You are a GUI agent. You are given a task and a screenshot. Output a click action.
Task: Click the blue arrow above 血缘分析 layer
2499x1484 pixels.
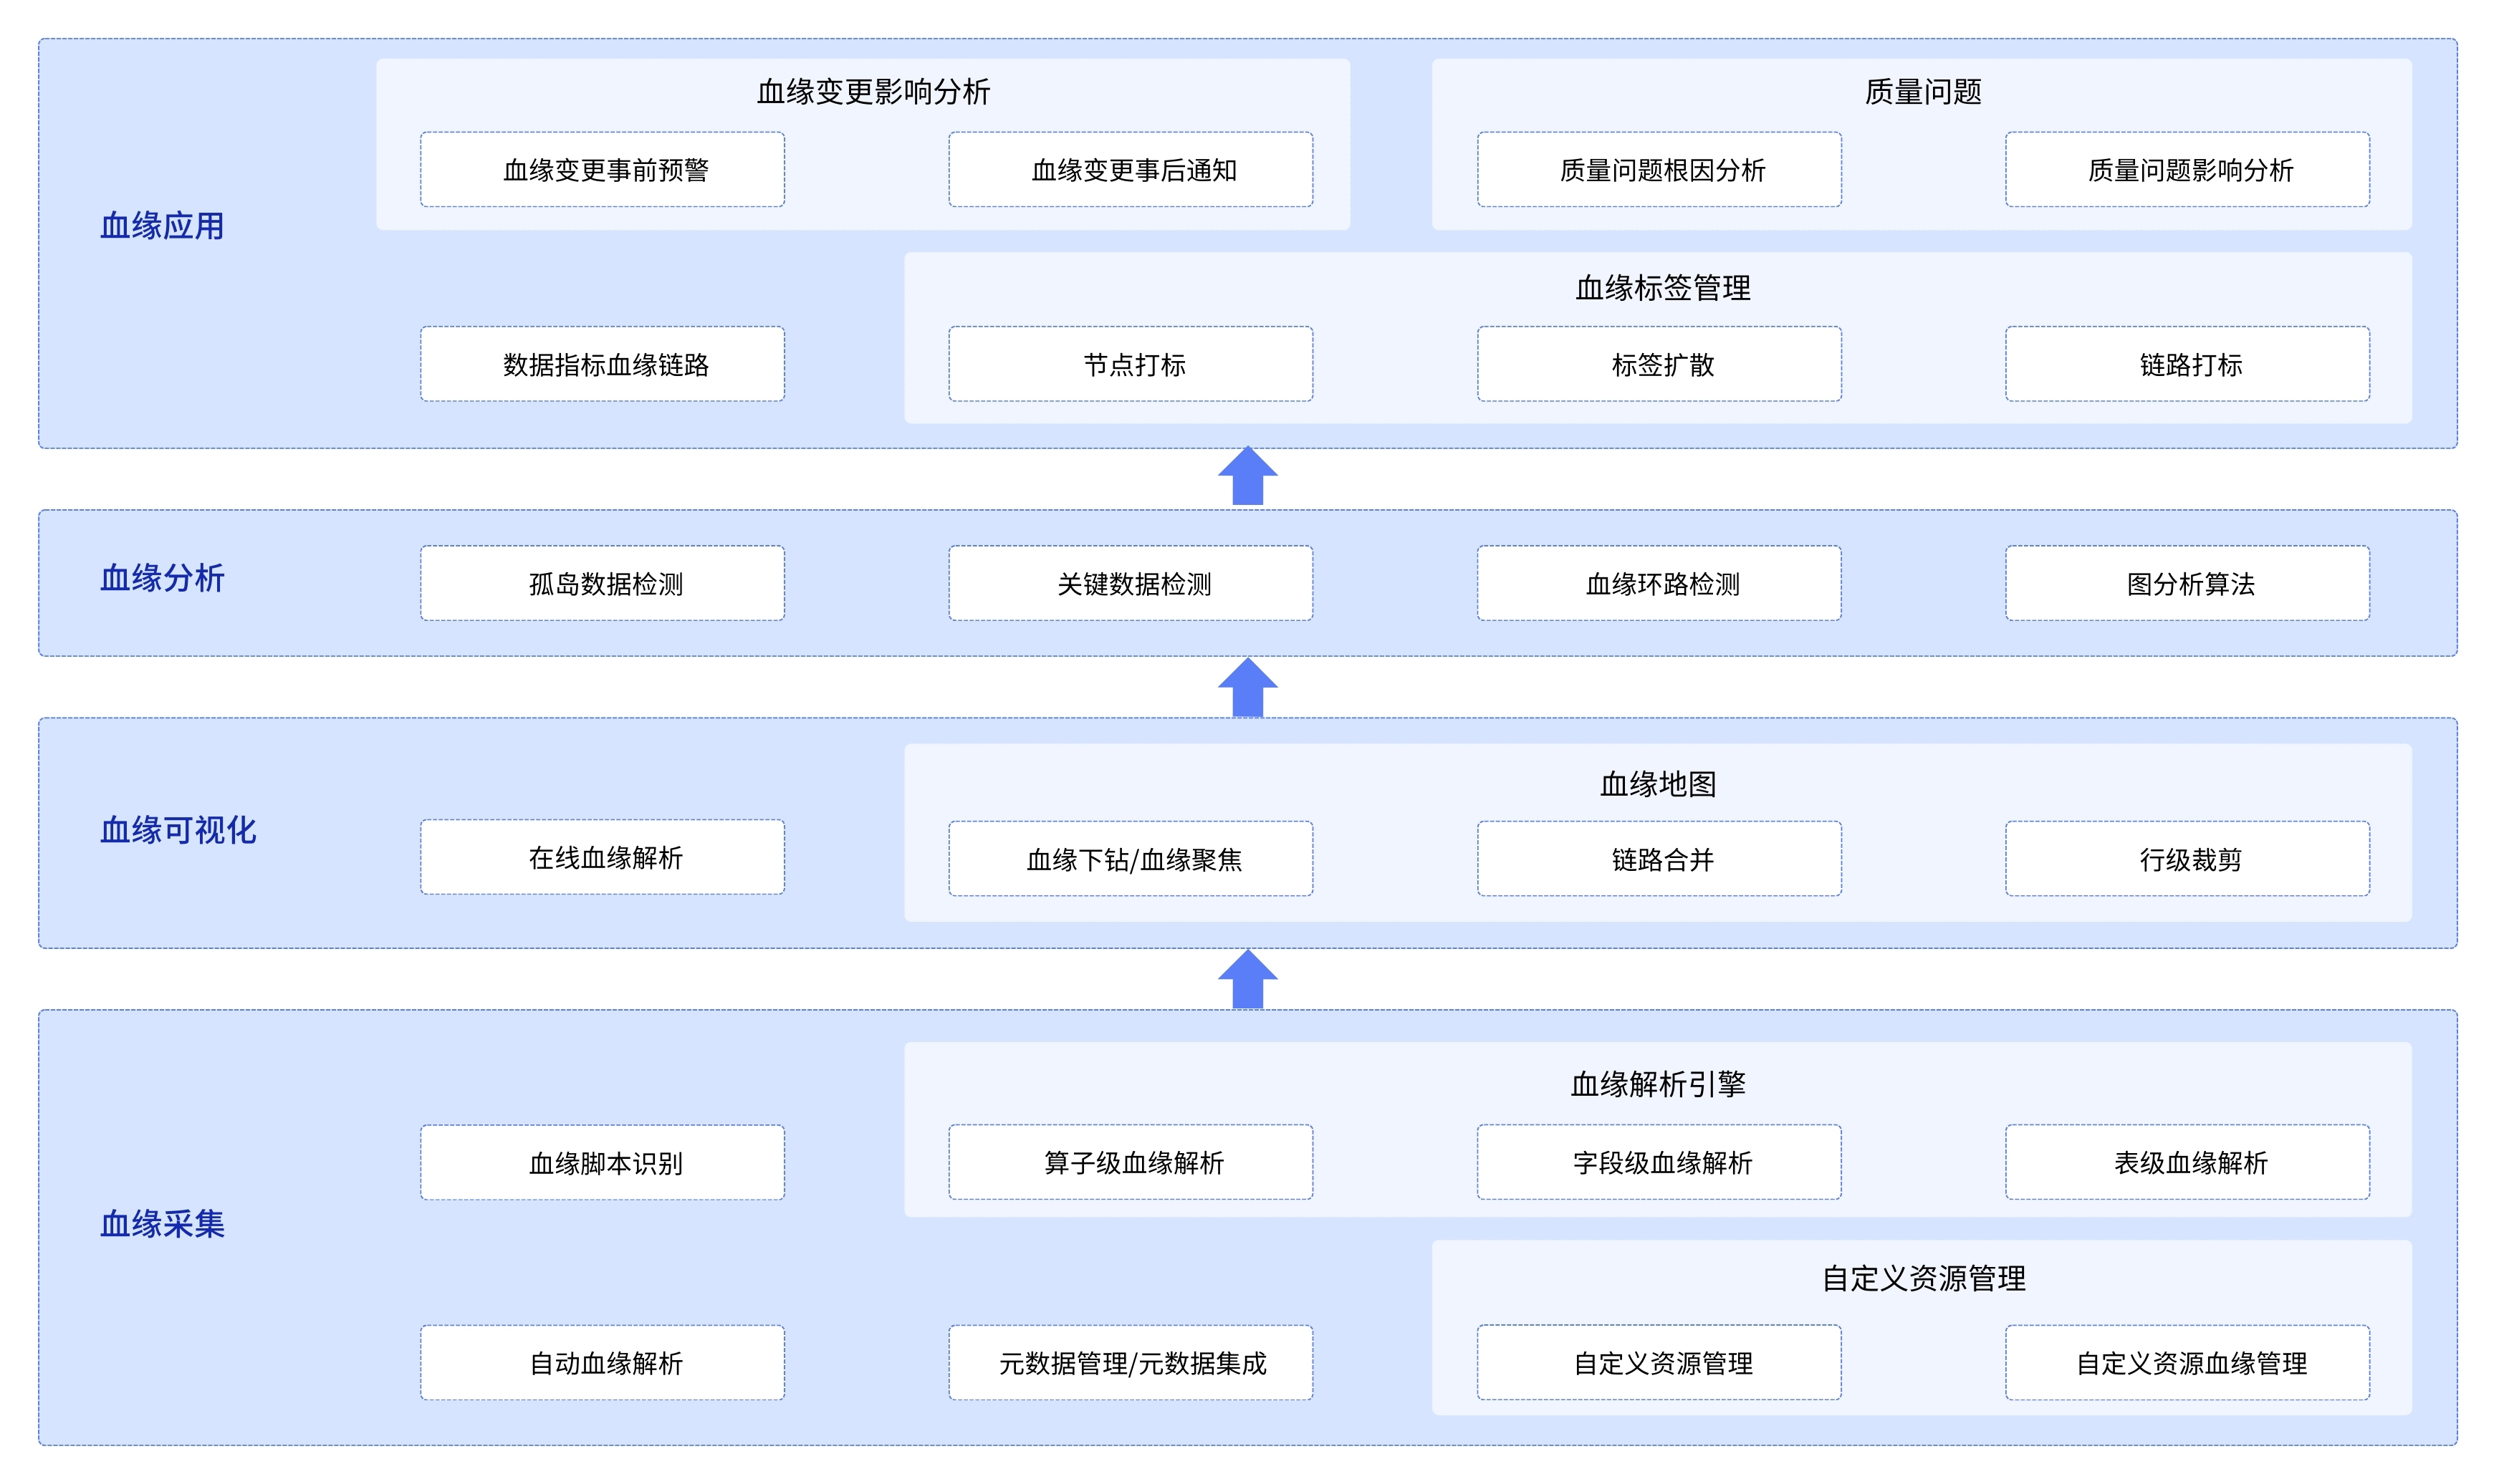click(x=1247, y=477)
